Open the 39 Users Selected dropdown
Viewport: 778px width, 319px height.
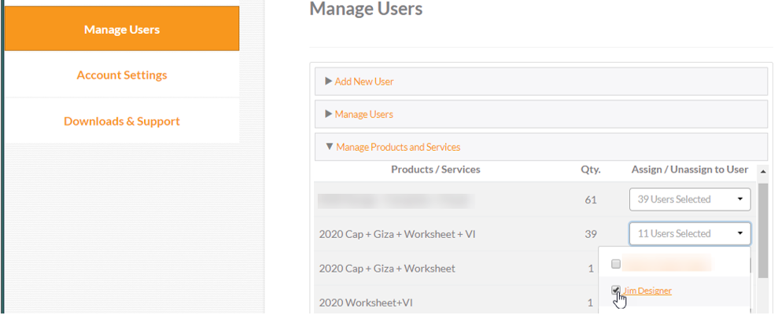click(x=690, y=199)
